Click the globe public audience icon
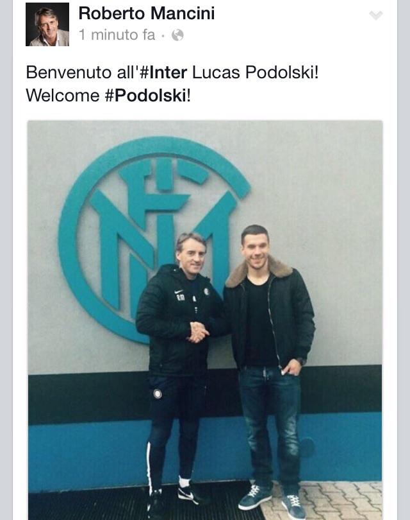410x520 pixels. (177, 35)
